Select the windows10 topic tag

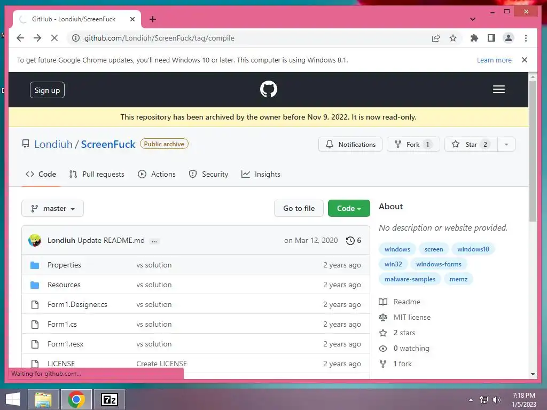pyautogui.click(x=473, y=249)
